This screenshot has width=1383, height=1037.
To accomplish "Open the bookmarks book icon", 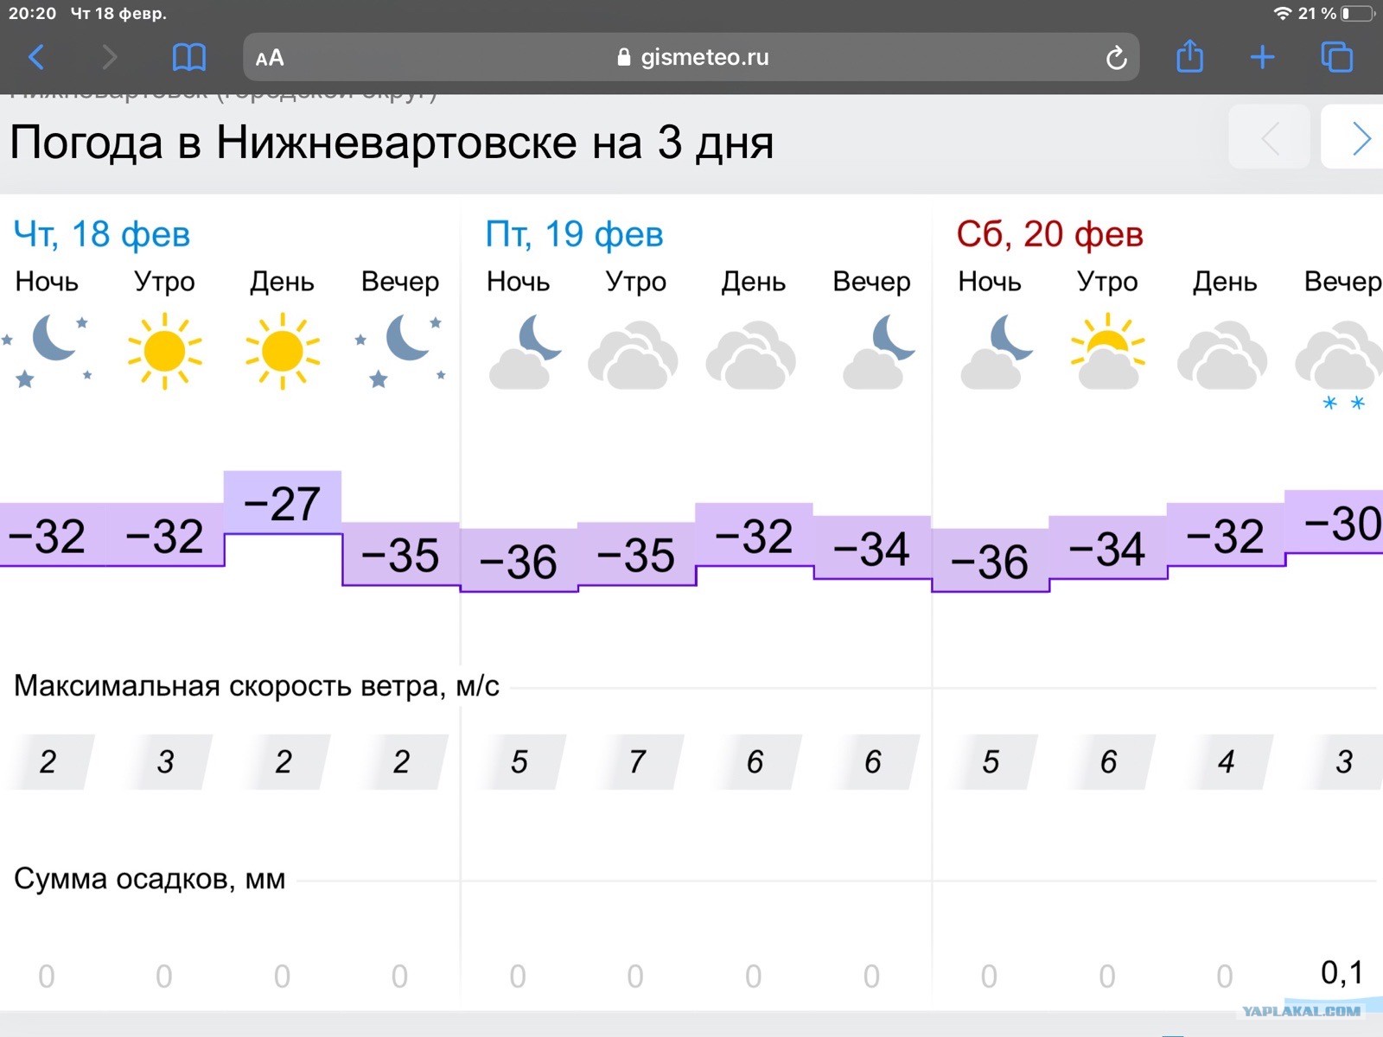I will coord(189,58).
